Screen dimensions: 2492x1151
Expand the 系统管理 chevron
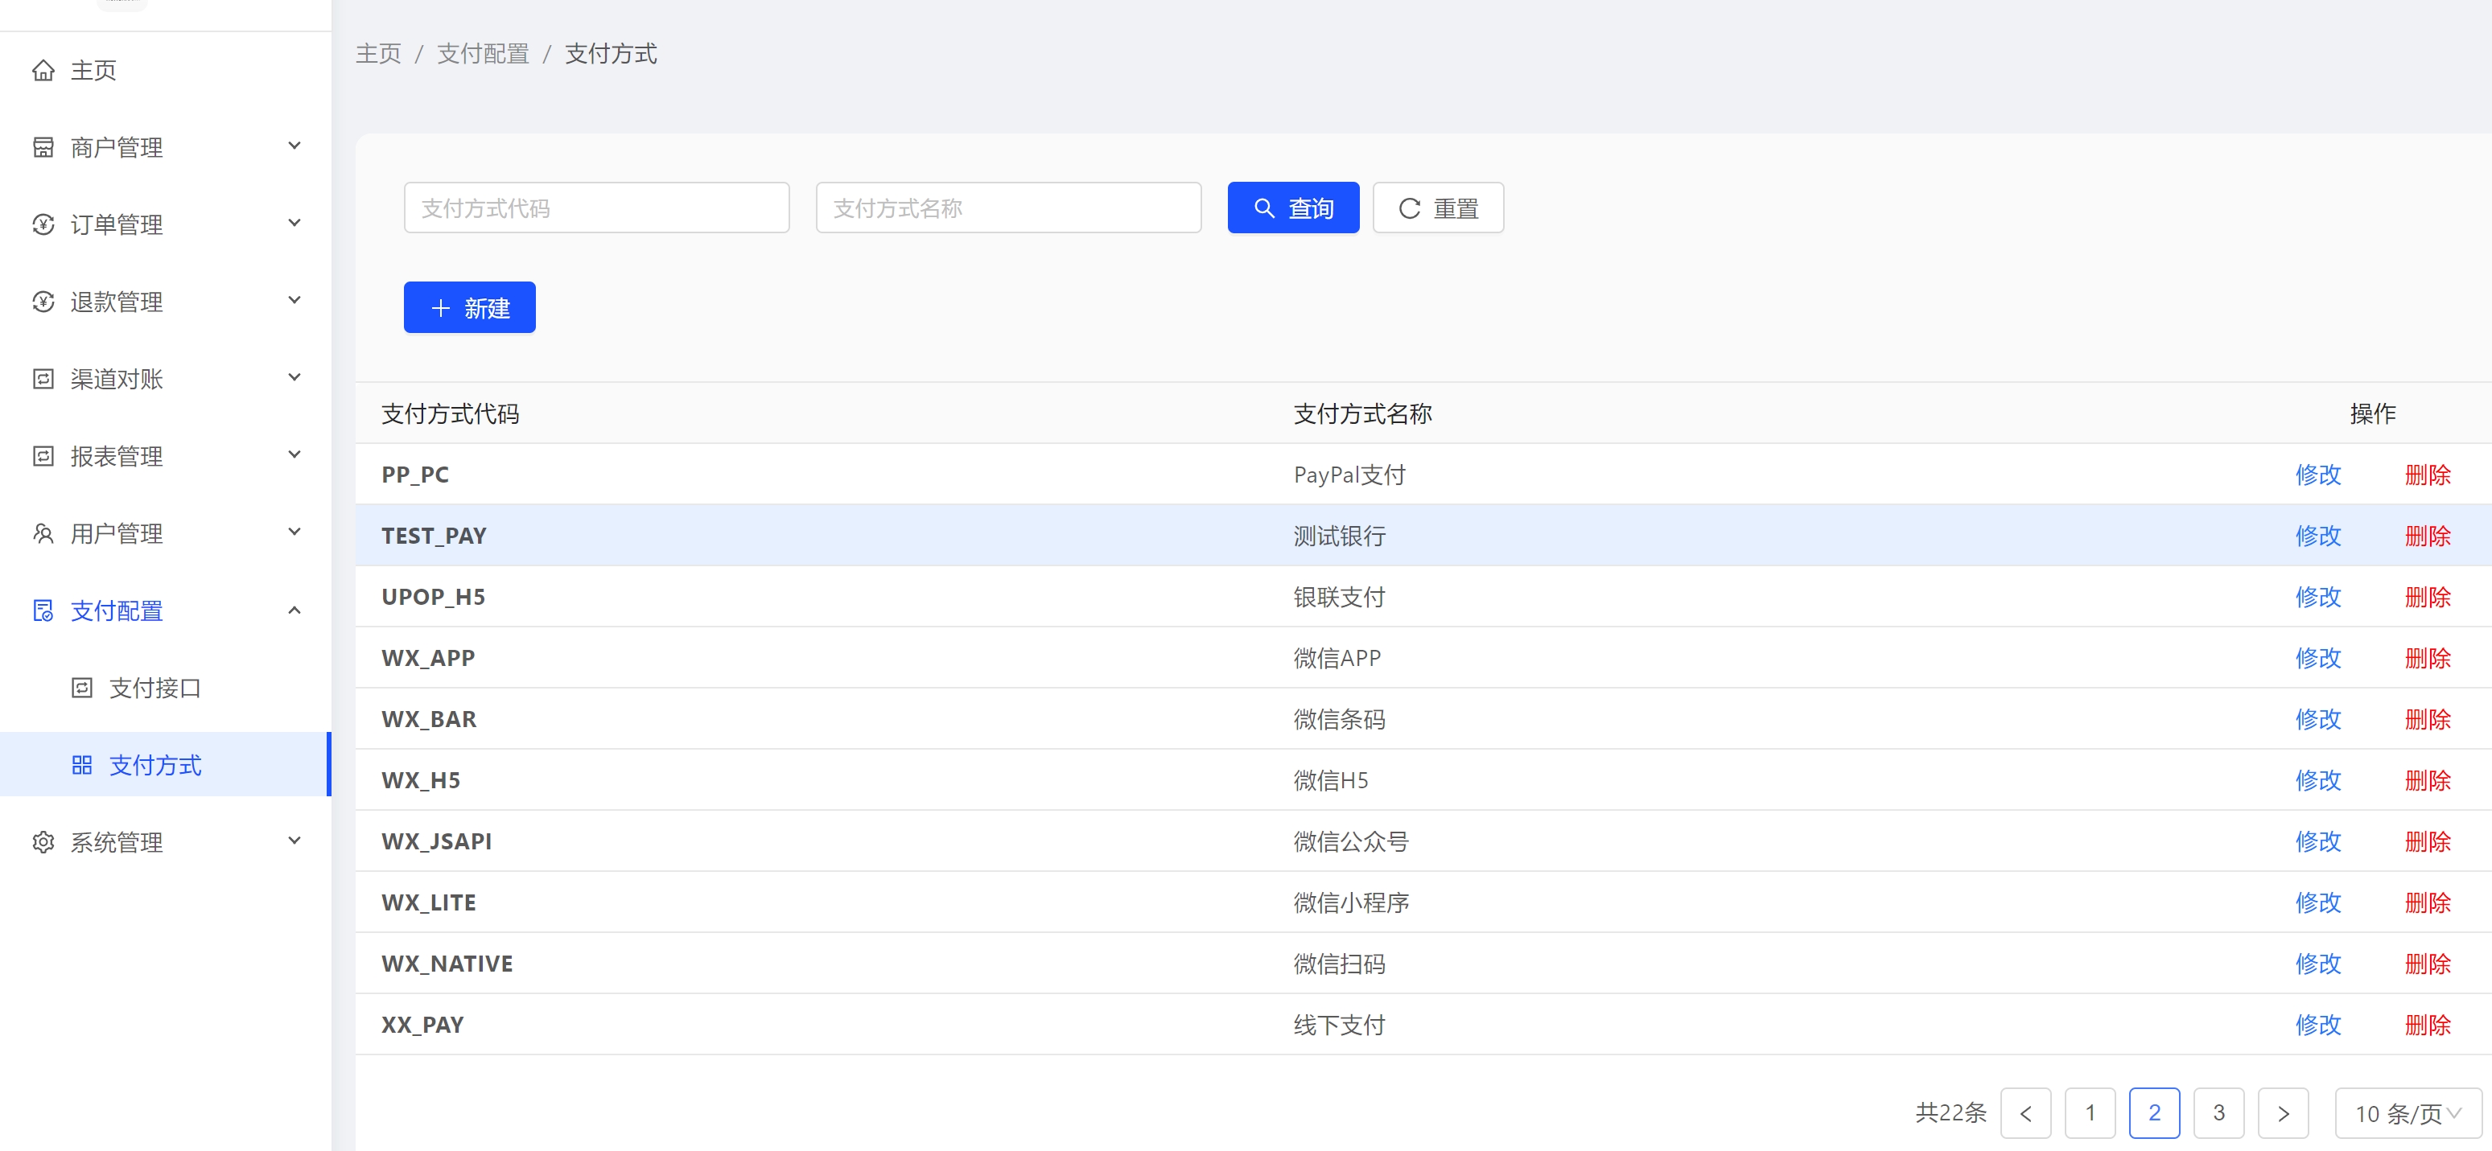(x=295, y=841)
